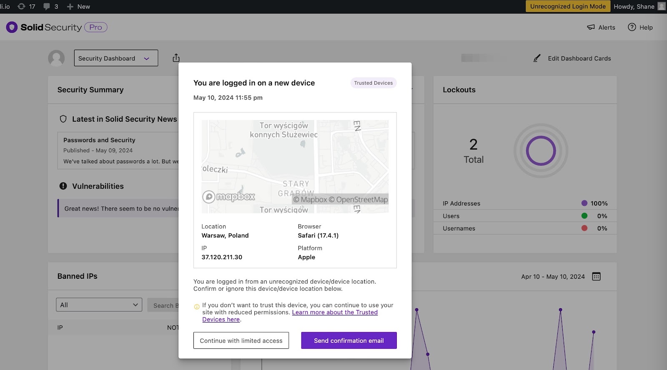The width and height of the screenshot is (667, 370).
Task: Click the Edit Dashboard Cards pencil icon
Action: coord(537,58)
